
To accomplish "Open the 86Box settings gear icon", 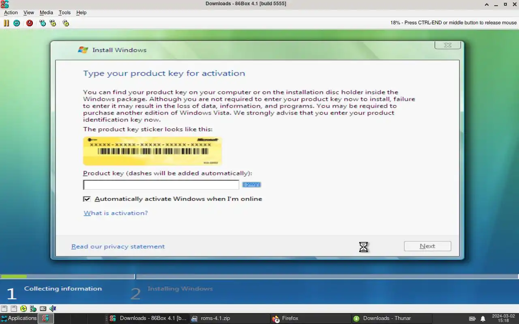I will click(66, 23).
